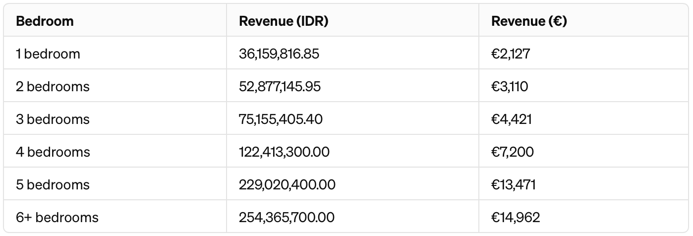
Task: Select the '4 bedrooms' row label
Action: [x=53, y=152]
